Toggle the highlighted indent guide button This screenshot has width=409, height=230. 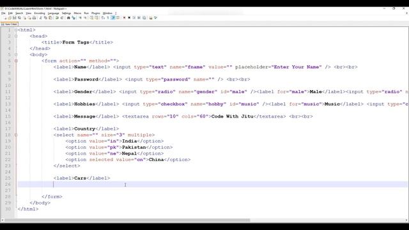click(x=113, y=18)
